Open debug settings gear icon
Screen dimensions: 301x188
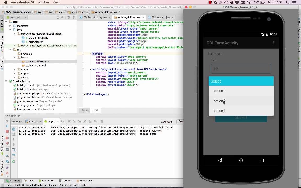(x=7, y=161)
